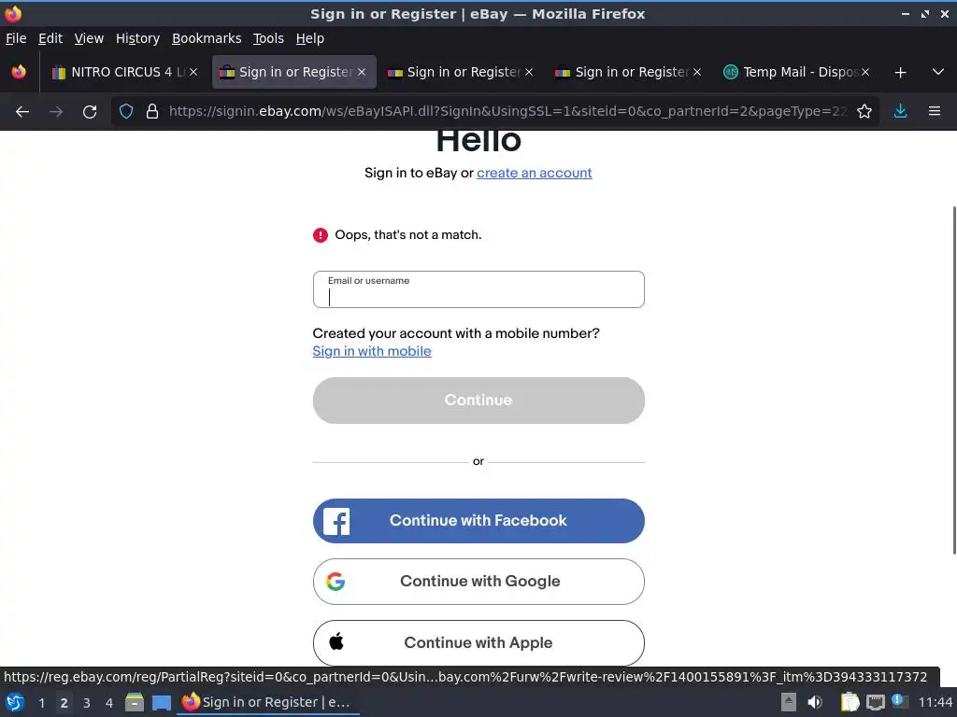View site security padlock info
The width and height of the screenshot is (957, 717).
pyautogui.click(x=152, y=111)
